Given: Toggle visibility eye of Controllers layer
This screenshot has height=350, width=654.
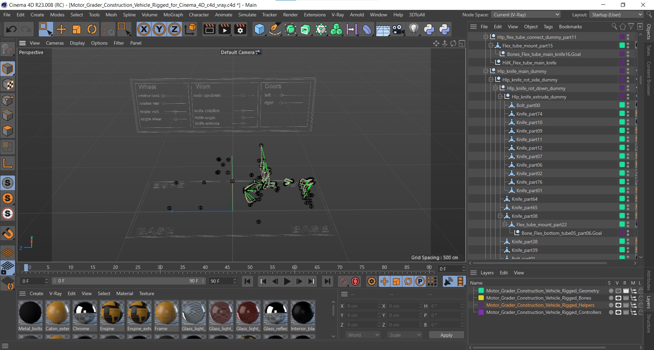Looking at the screenshot, I should click(x=618, y=312).
